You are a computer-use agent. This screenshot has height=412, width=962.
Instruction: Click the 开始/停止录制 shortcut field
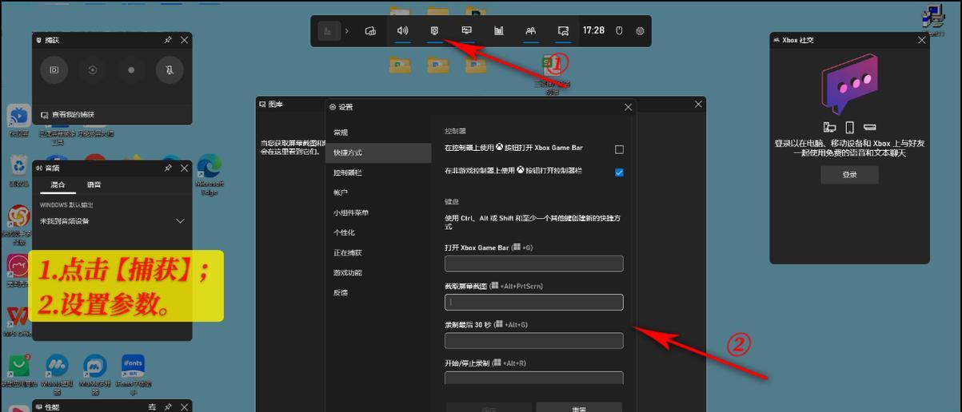(x=533, y=378)
